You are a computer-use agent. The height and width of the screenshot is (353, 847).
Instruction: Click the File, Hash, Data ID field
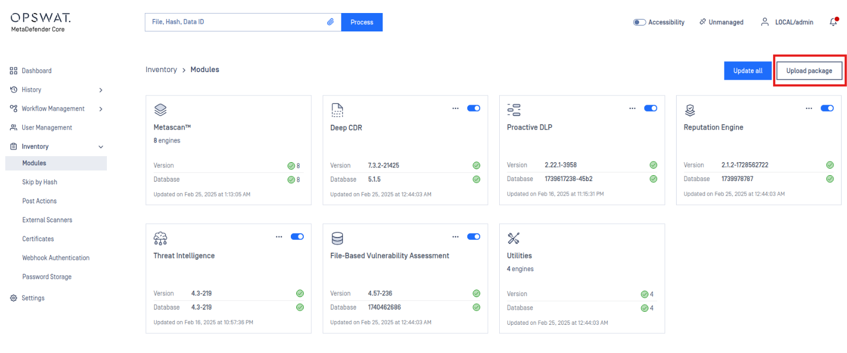click(243, 22)
